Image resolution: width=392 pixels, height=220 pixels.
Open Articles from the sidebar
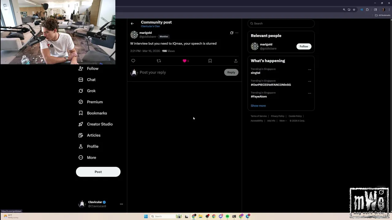coord(89,135)
